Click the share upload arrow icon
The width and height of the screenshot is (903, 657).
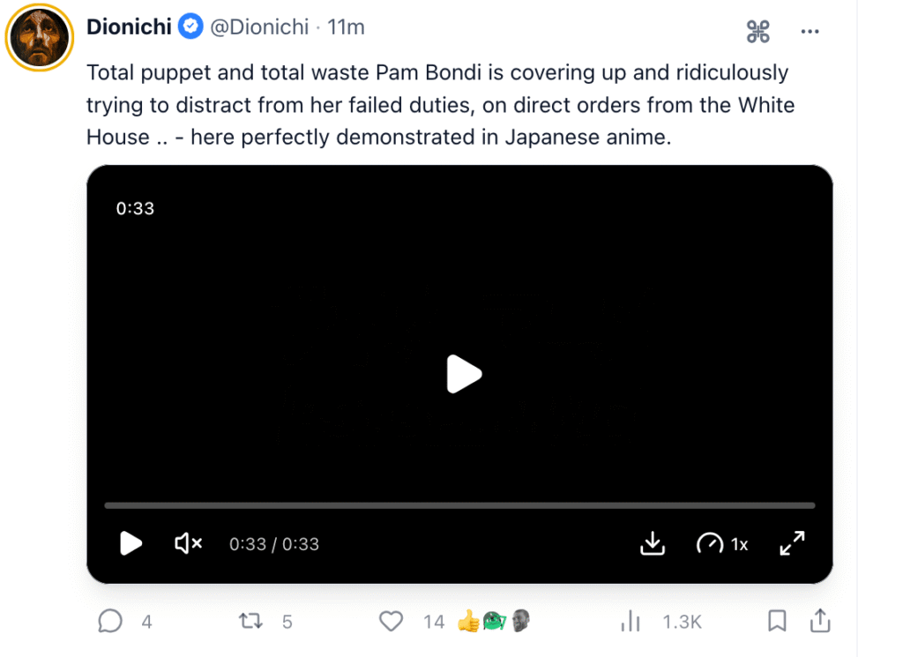tap(820, 622)
